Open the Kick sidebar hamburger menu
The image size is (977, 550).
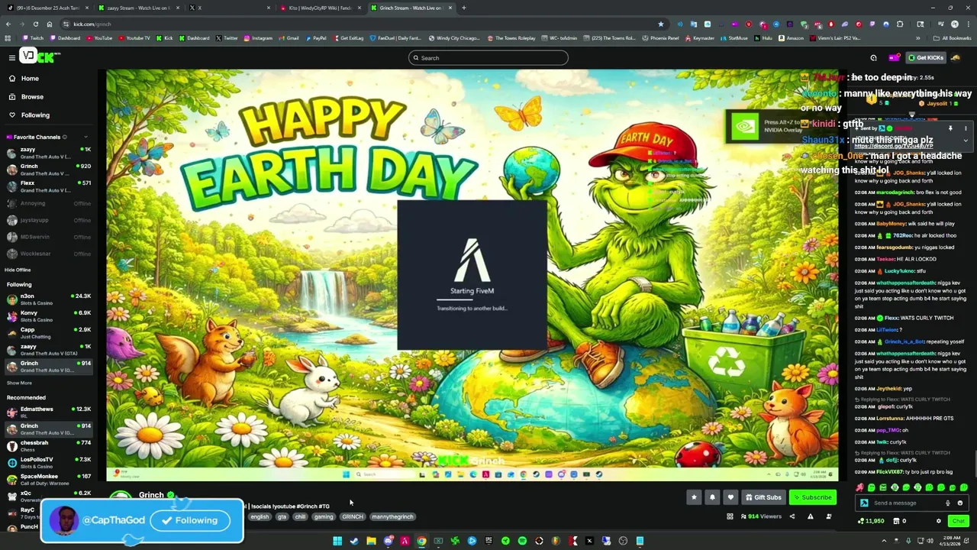point(11,57)
